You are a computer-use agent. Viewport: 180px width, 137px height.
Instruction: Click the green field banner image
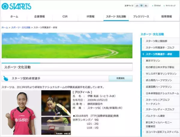point(67,45)
